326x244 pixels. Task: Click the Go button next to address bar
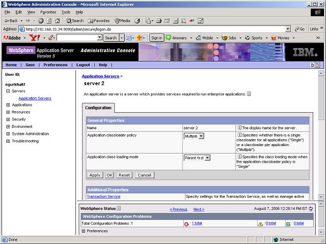coord(300,29)
